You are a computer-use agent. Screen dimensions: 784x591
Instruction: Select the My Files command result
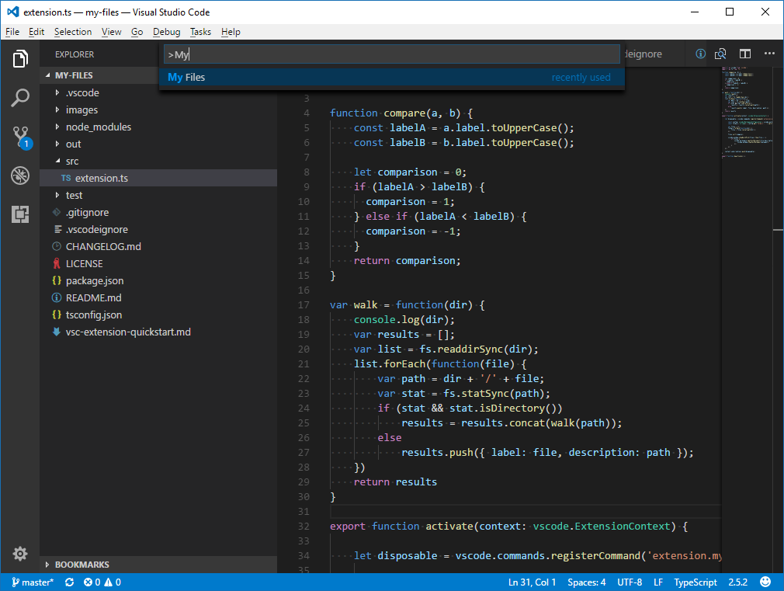tap(391, 77)
